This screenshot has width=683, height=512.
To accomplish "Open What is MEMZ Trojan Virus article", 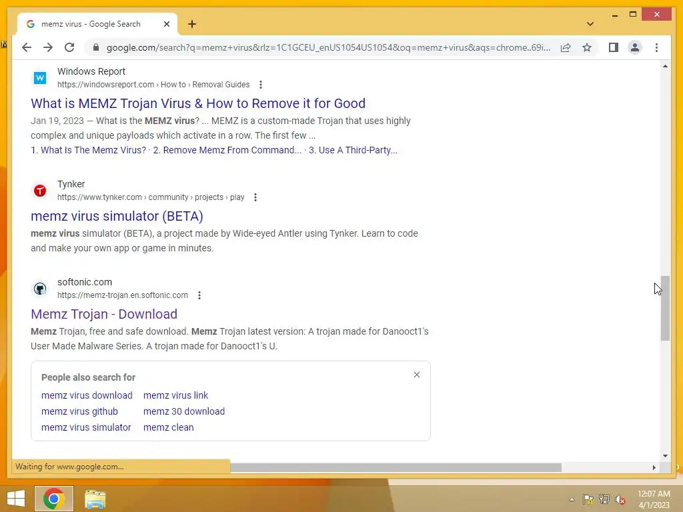I will click(x=198, y=103).
